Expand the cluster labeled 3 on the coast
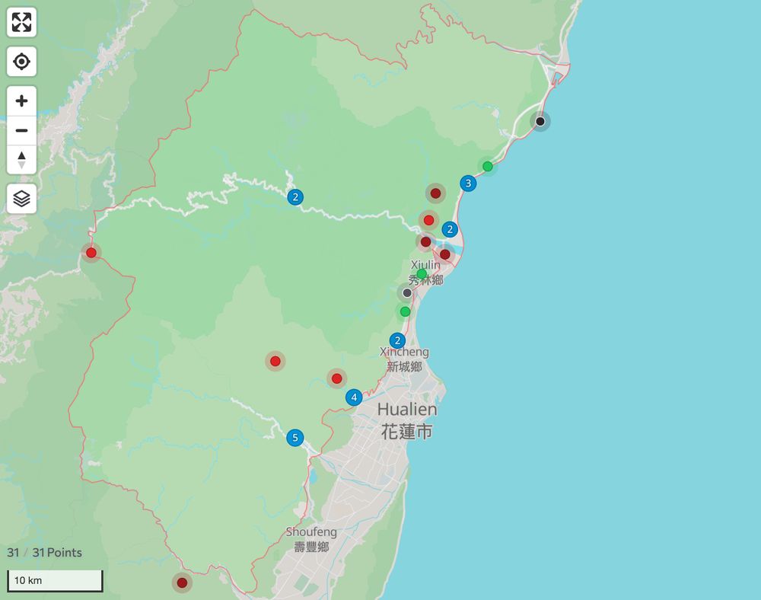Screen dimensions: 761x600 [468, 183]
